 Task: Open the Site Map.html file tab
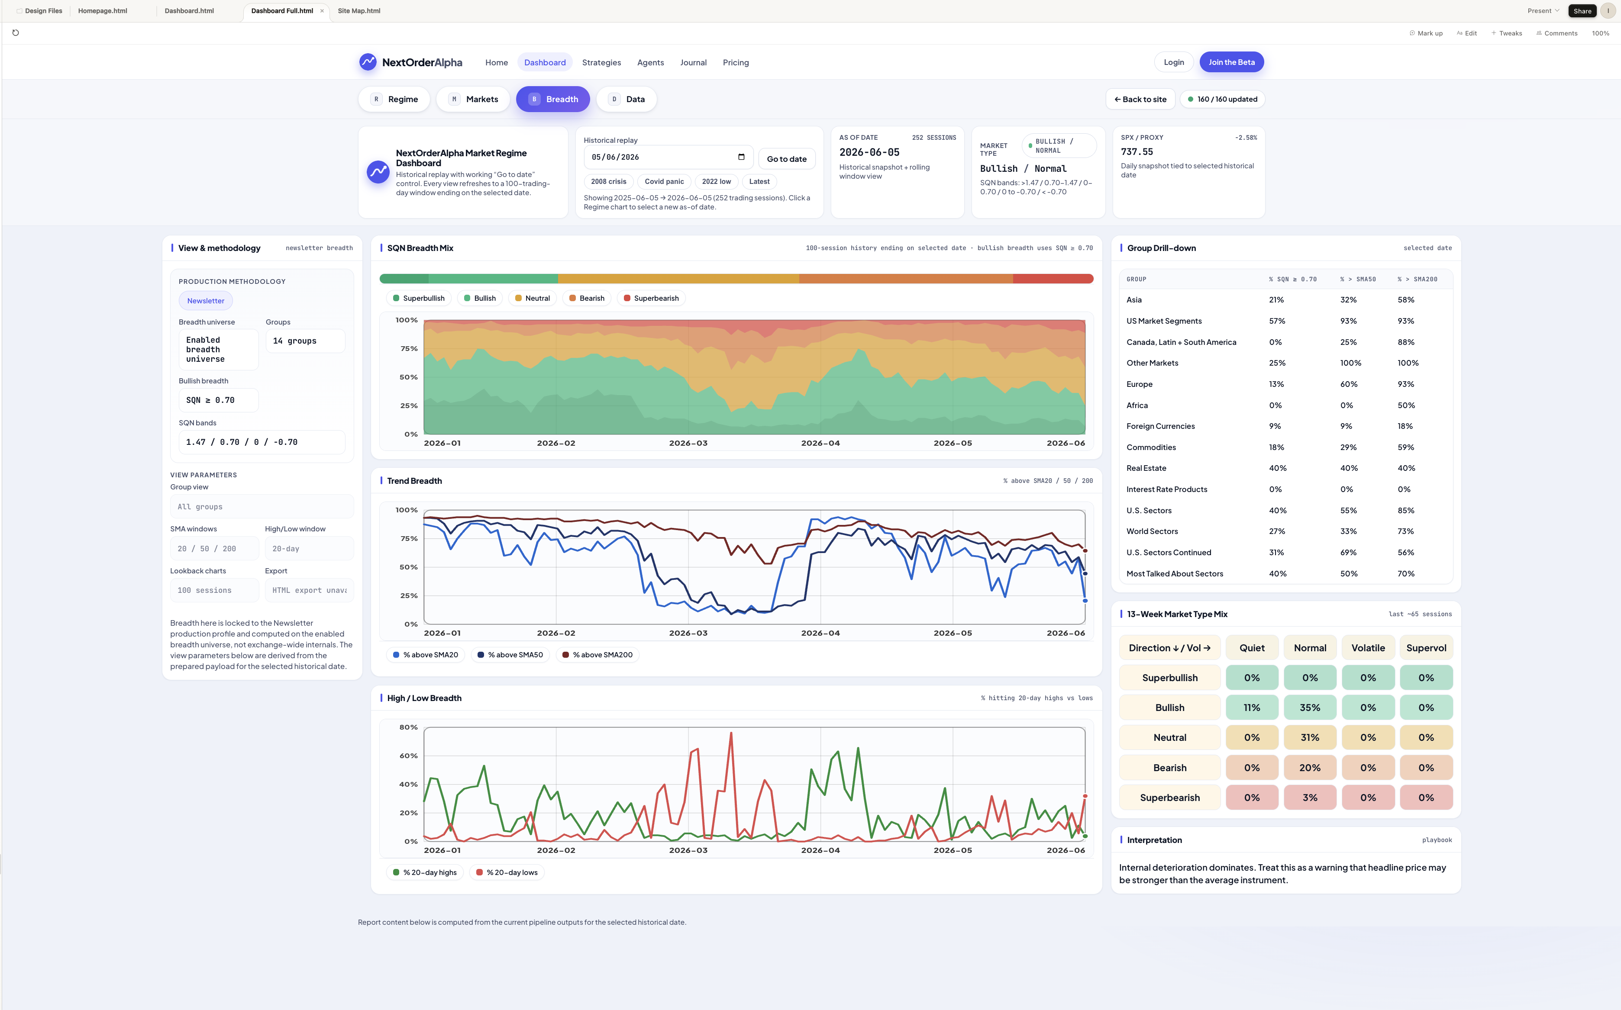[x=359, y=11]
